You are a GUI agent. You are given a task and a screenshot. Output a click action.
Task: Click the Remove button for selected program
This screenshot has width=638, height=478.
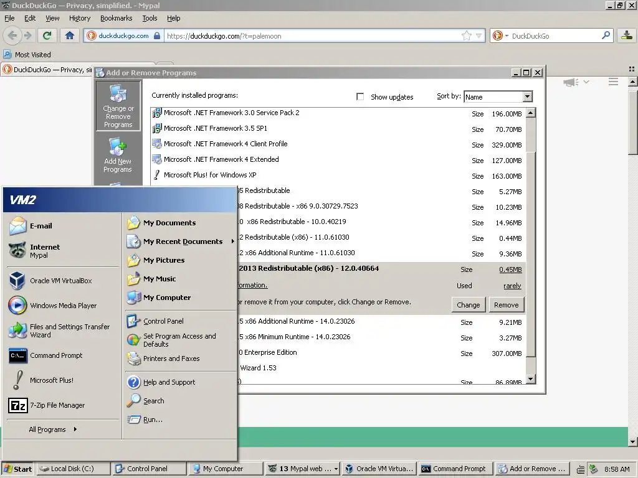[x=506, y=305]
